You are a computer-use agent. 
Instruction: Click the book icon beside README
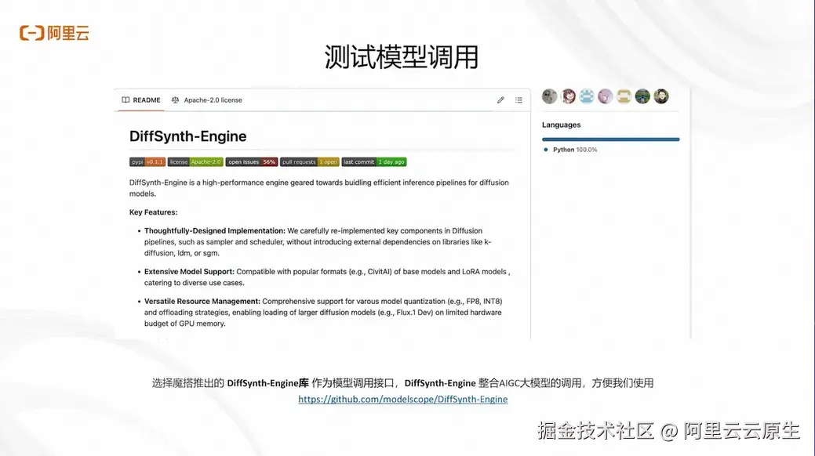click(124, 100)
